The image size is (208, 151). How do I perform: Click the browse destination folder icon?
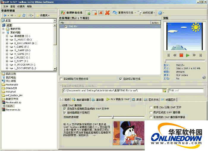(165, 91)
